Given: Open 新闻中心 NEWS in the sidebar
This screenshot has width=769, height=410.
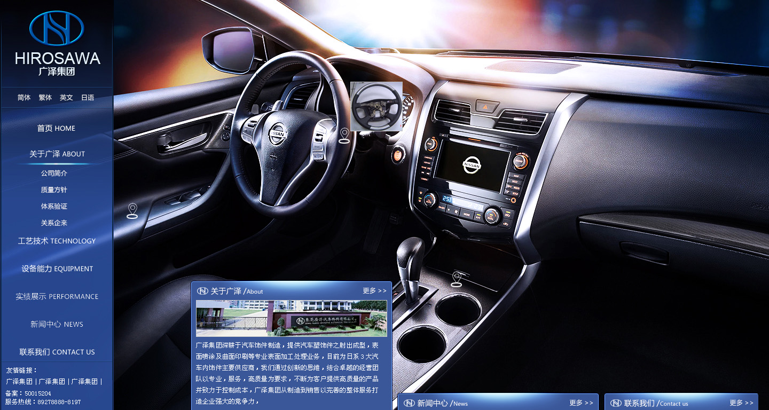Looking at the screenshot, I should coord(57,324).
